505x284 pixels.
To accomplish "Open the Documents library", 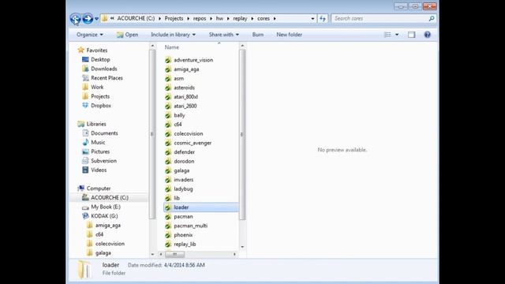I will (x=104, y=133).
